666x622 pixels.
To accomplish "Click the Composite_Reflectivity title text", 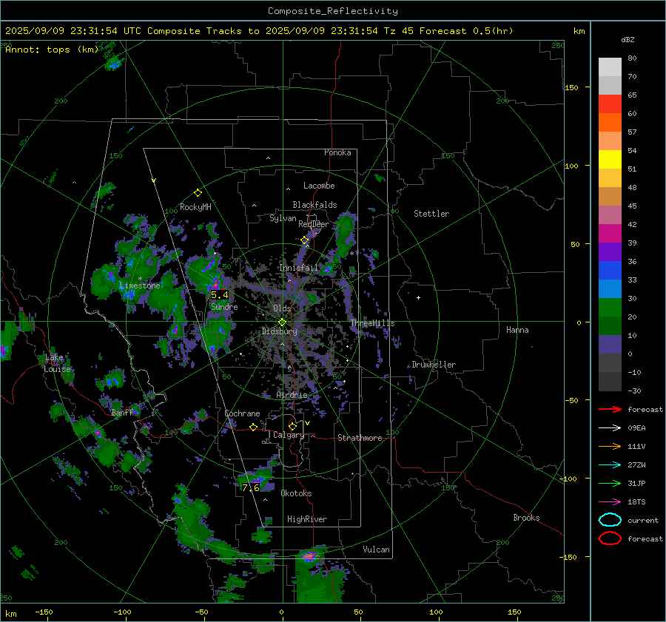I will coord(333,11).
